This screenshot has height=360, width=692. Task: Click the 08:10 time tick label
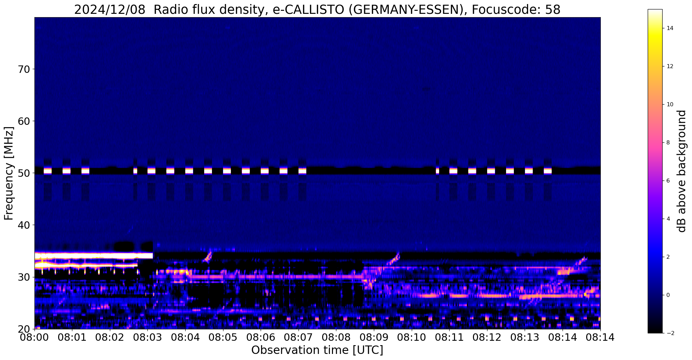[411, 337]
